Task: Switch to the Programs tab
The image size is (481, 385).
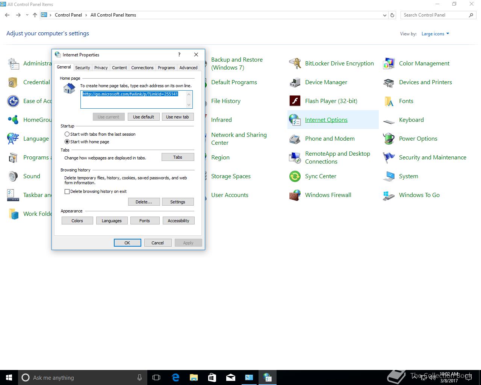Action: [x=166, y=68]
